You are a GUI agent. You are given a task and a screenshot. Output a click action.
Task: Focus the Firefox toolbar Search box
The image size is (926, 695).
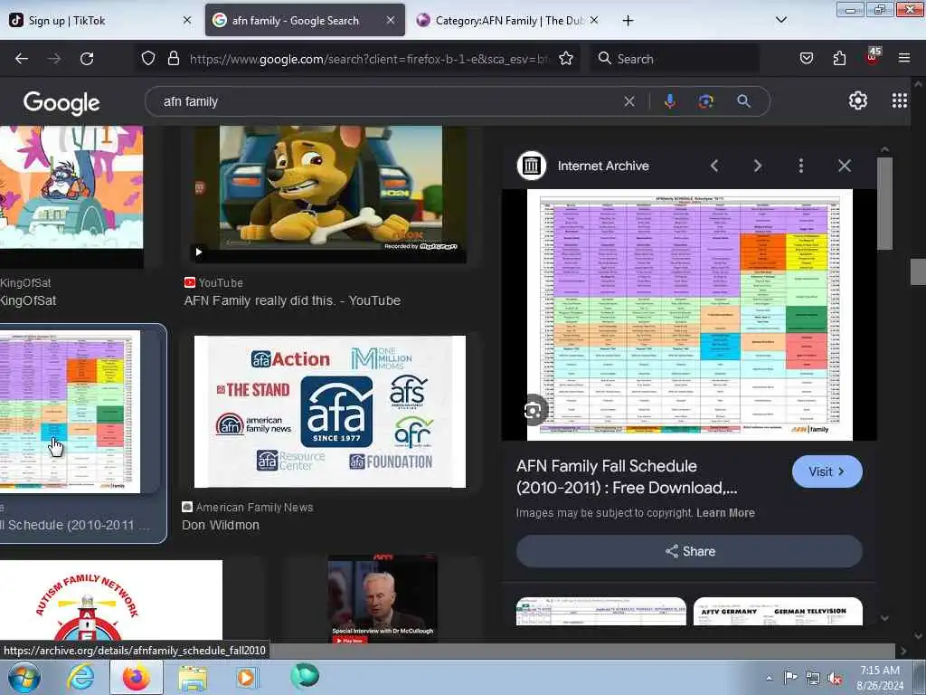pos(675,59)
